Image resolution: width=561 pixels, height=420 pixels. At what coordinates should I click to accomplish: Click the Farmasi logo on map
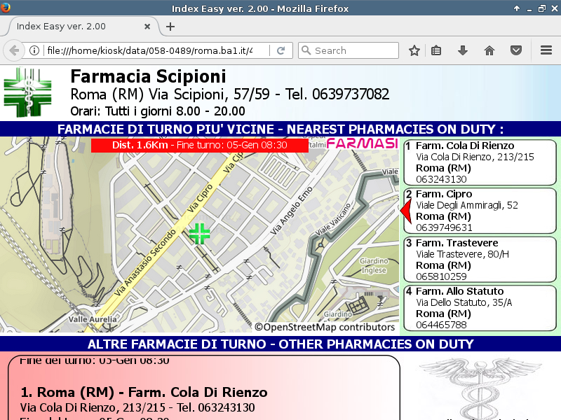[362, 144]
